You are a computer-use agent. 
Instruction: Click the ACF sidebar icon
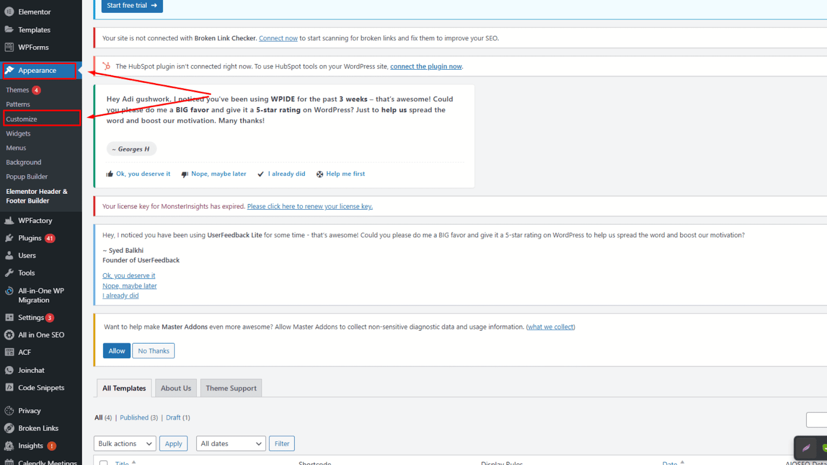pos(9,352)
